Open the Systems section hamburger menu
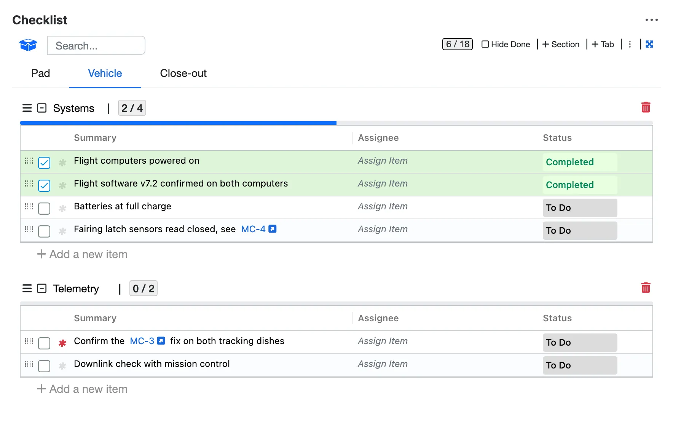Viewport: 673px width, 421px height. point(27,108)
